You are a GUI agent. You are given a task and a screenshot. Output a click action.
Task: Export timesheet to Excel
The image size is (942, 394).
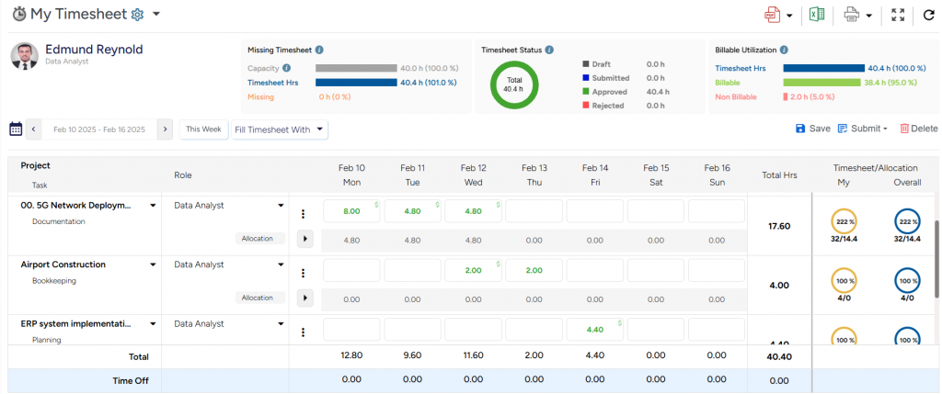[816, 15]
